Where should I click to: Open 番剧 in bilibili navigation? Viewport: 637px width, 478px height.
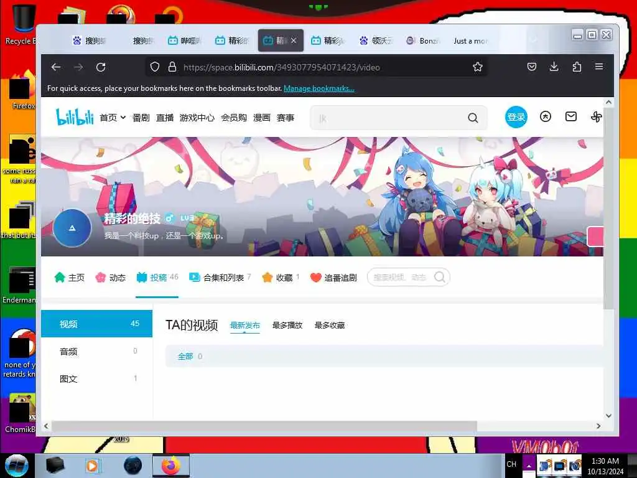point(141,118)
